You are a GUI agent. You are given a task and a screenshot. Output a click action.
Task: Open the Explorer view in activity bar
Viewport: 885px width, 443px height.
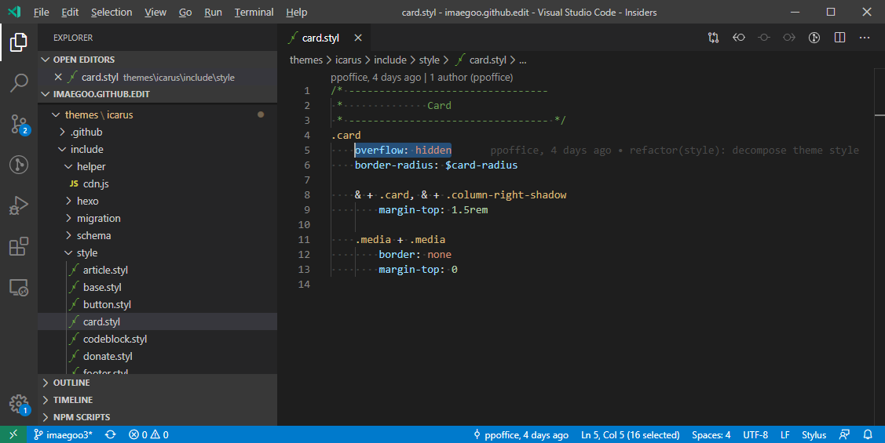[19, 42]
